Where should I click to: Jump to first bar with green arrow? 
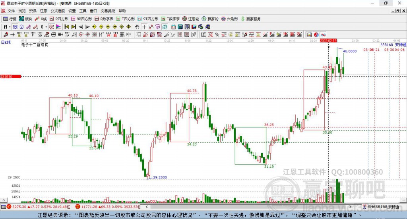[x=67, y=27]
